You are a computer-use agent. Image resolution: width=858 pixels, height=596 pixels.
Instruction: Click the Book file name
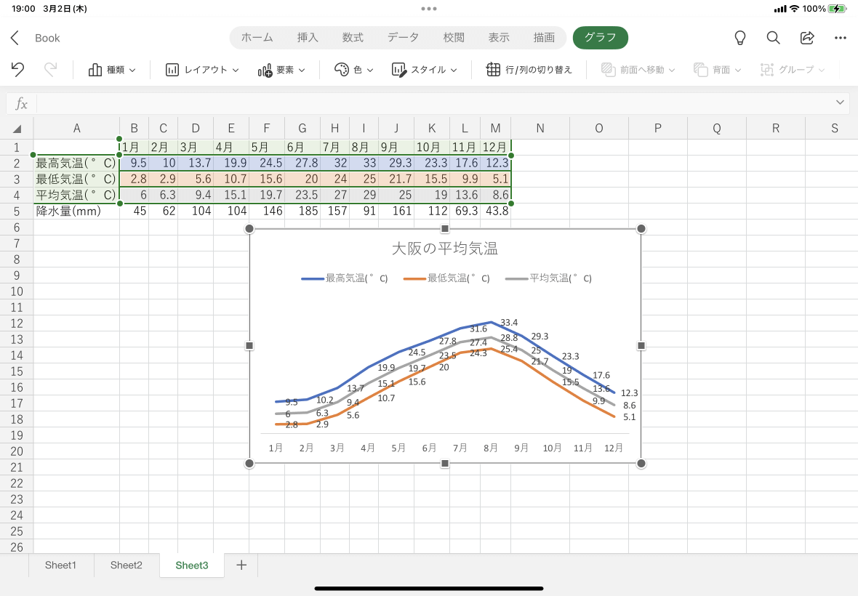point(47,38)
